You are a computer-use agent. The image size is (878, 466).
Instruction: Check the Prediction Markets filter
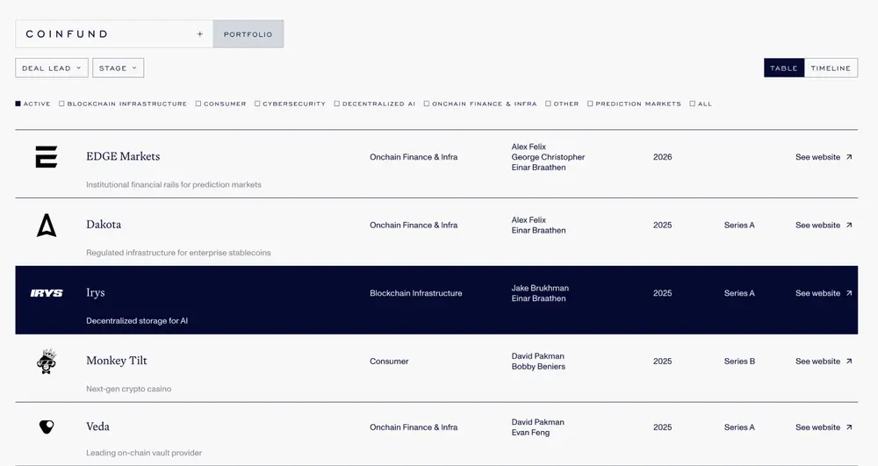[590, 104]
